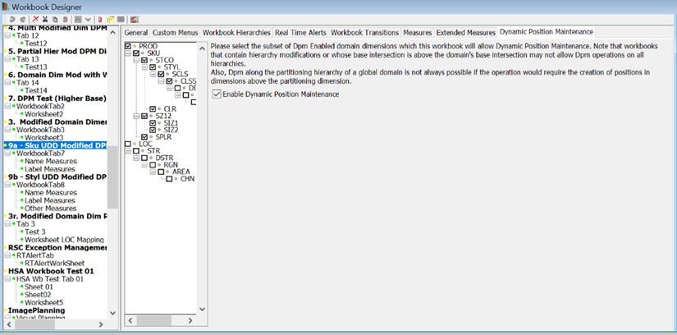Collapse the DSTR tree node
Image resolution: width=677 pixels, height=335 pixels.
(x=136, y=158)
